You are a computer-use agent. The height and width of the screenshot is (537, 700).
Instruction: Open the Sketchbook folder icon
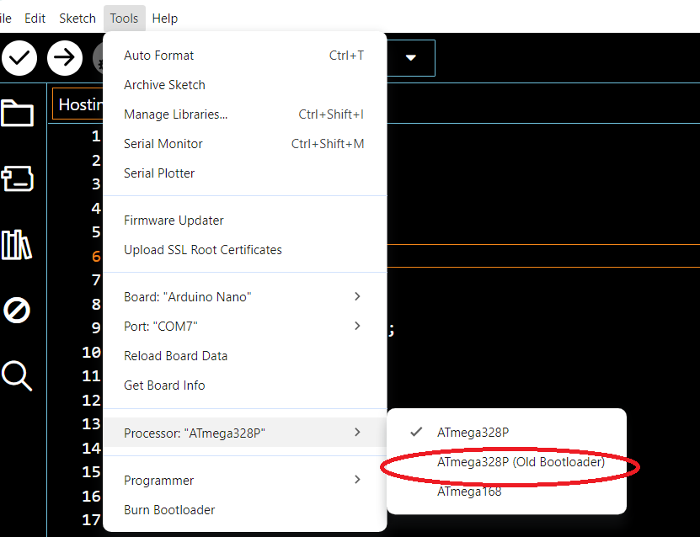[x=17, y=113]
